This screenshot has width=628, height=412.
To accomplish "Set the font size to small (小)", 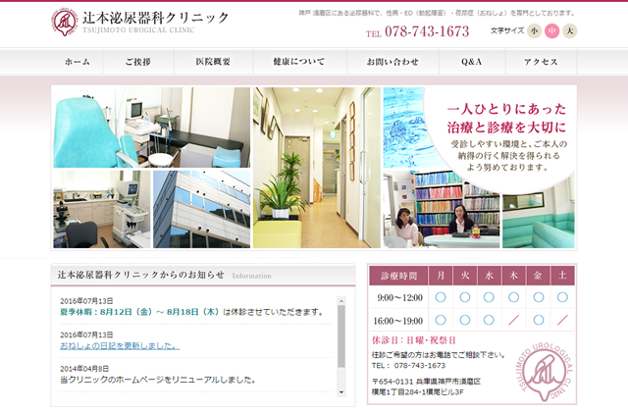I will coord(534,30).
